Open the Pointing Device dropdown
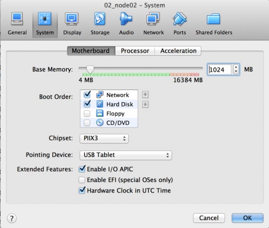 (126, 155)
